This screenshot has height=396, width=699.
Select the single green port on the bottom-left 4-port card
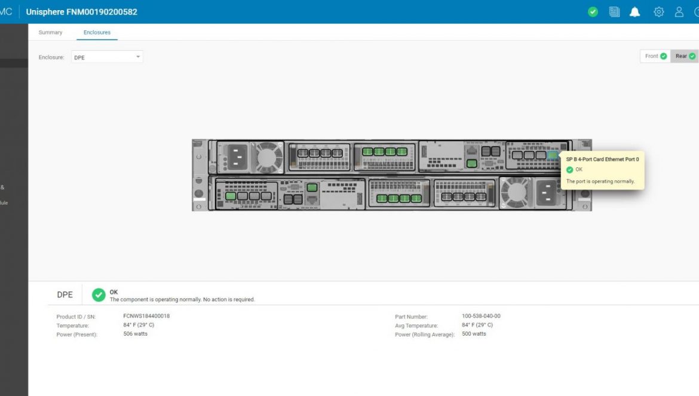[231, 196]
